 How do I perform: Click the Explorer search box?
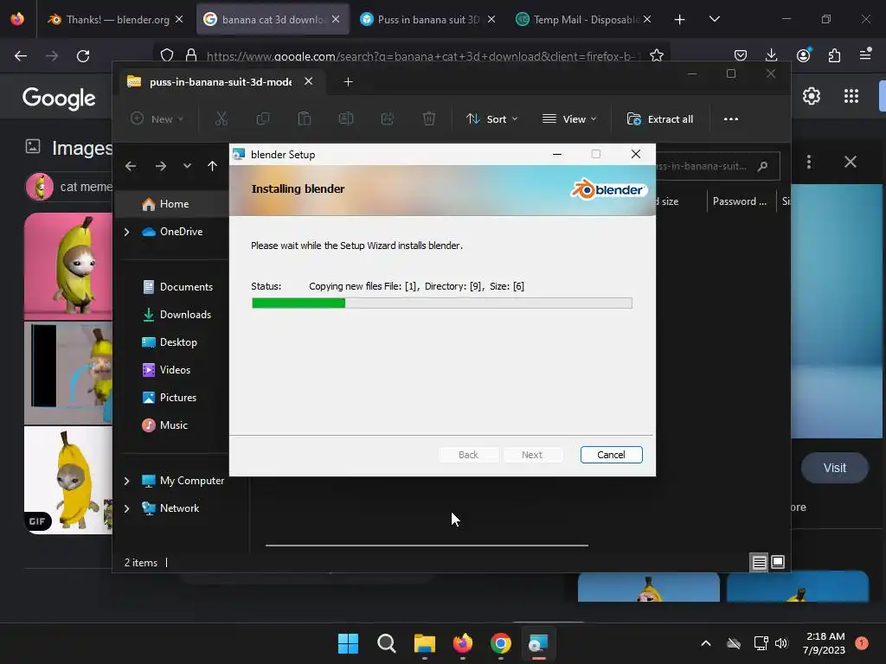(x=717, y=166)
